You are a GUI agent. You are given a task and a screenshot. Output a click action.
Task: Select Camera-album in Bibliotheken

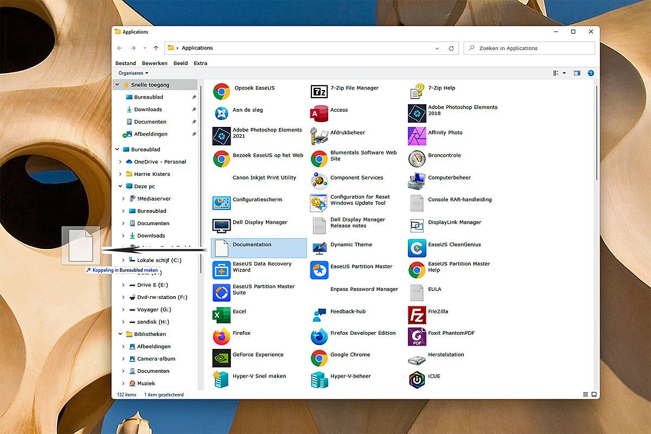(156, 359)
